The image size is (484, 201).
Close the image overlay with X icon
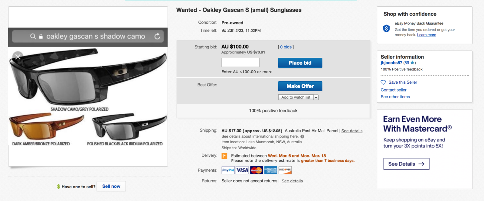18,57
